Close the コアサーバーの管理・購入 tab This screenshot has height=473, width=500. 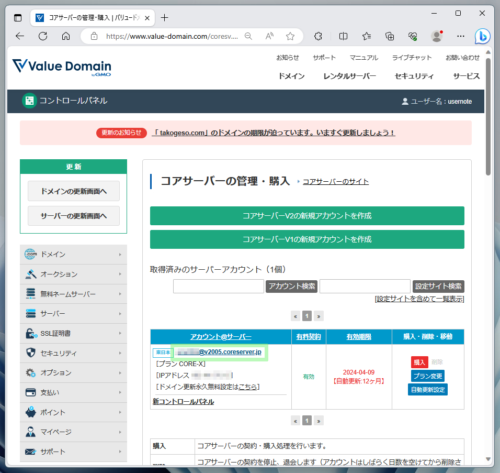coord(147,18)
